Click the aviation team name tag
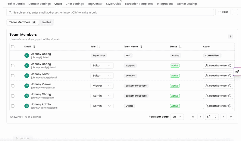Image resolution: width=241 pixels, height=141 pixels. (130, 76)
